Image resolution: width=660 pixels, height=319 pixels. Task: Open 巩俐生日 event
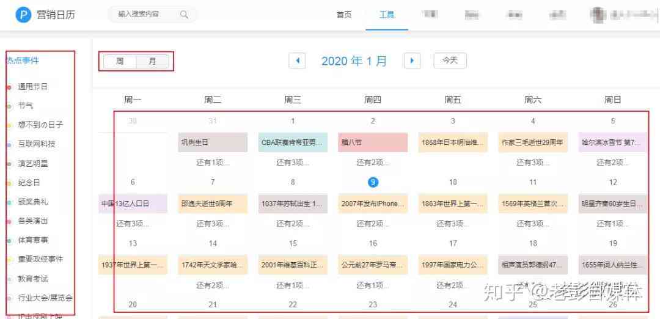click(x=213, y=142)
